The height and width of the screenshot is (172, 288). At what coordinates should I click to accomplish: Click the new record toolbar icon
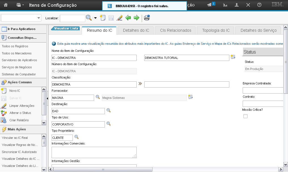coord(103,18)
